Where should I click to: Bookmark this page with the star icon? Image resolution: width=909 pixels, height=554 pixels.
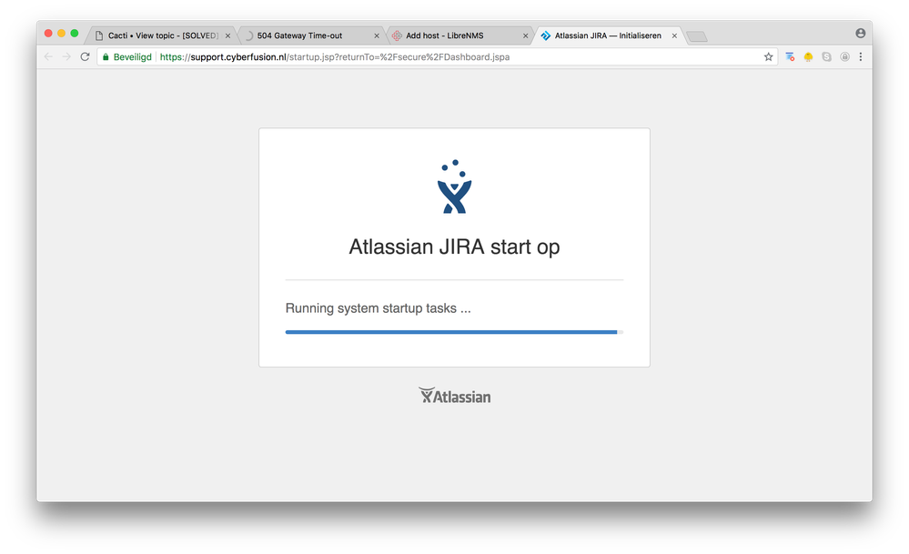click(x=768, y=56)
